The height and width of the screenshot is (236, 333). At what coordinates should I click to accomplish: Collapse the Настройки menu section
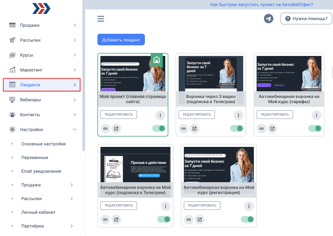(42, 130)
